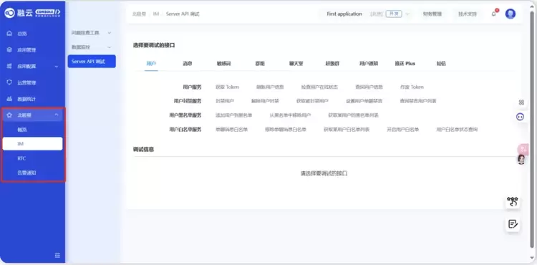The height and width of the screenshot is (265, 537).
Task: Click the RongCloud console logo
Action: [x=32, y=13]
